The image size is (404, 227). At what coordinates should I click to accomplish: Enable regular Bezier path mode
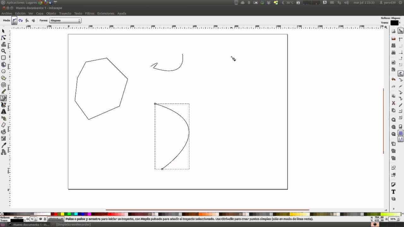15,20
